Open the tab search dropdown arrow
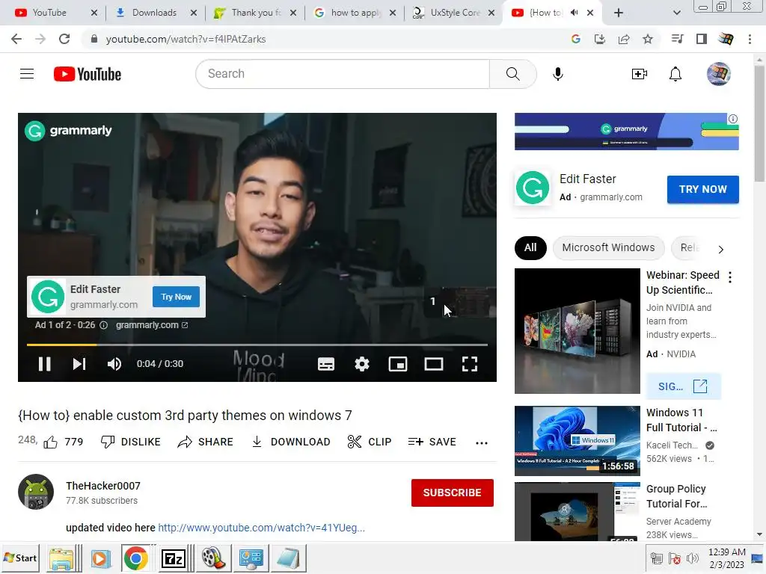This screenshot has height=574, width=766. click(x=676, y=13)
